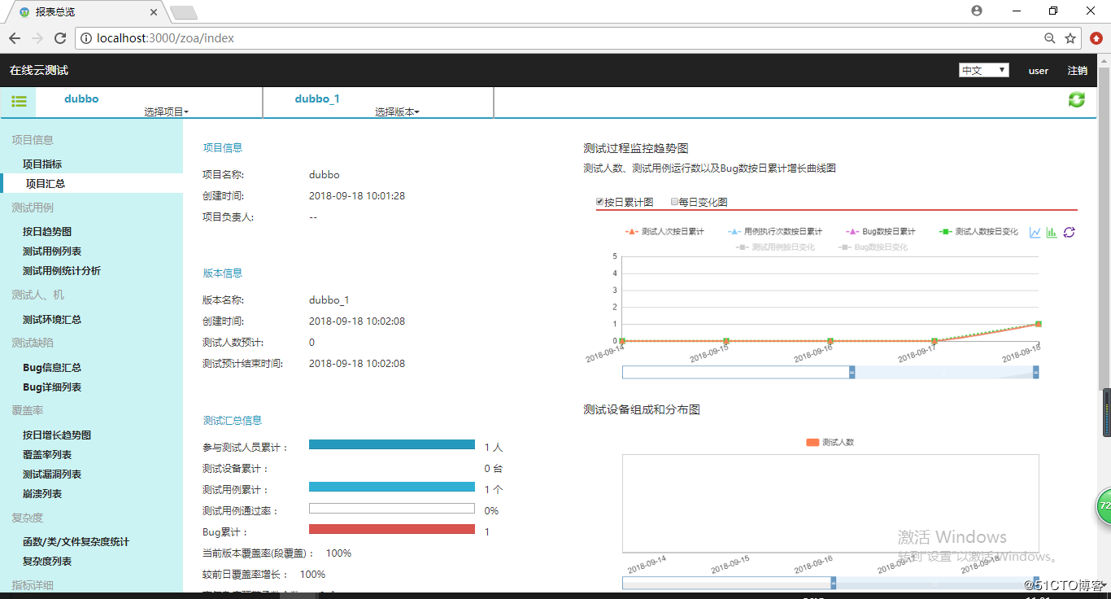
Task: Open the 选择项目 dropdown
Action: 166,111
